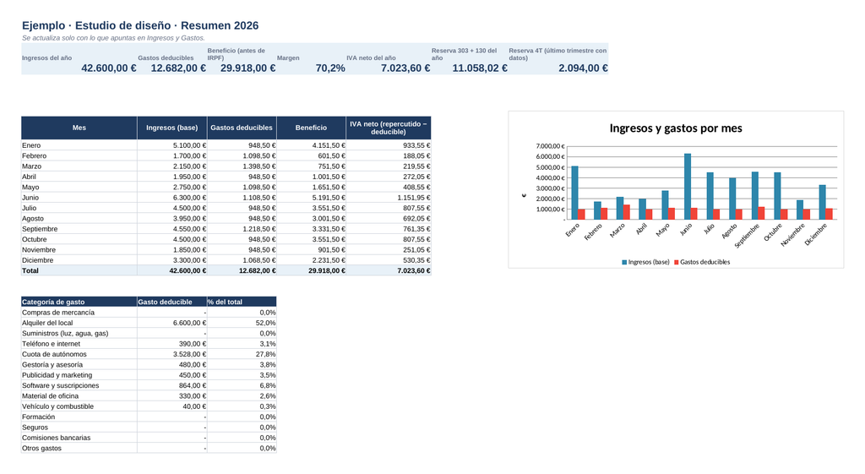Select Marzo deductible expenses cell 1.398,50 €
Screen dimensions: 865x474
pyautogui.click(x=242, y=166)
